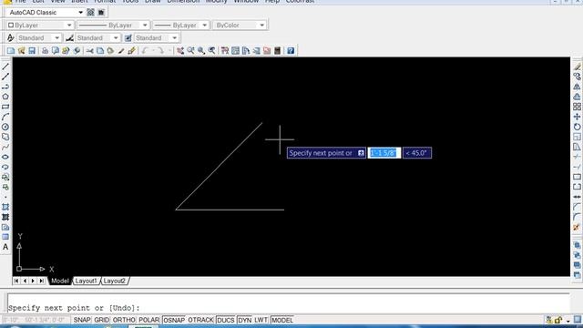Select the Polygon tool

tap(5, 97)
